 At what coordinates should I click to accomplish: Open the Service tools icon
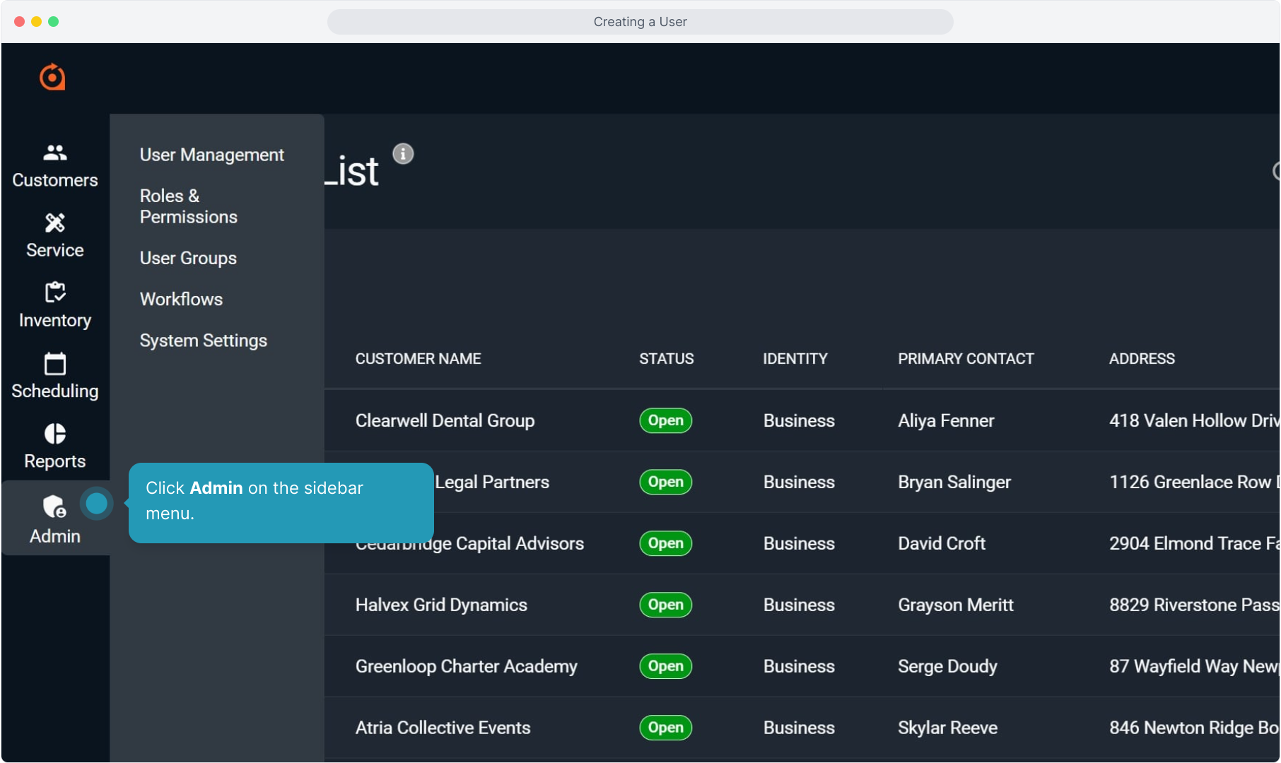click(x=55, y=223)
